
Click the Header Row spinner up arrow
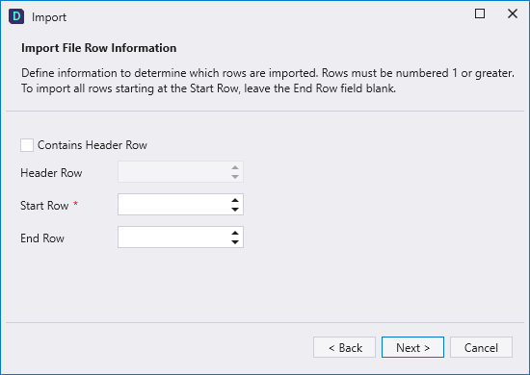[235, 167]
